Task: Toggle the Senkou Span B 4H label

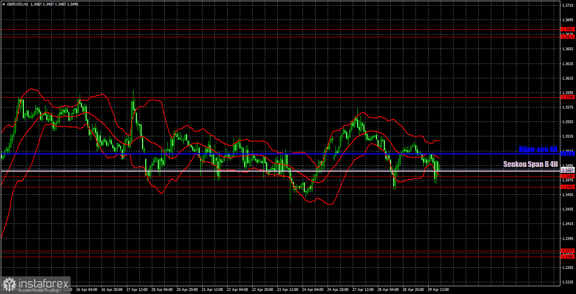Action: (530, 164)
